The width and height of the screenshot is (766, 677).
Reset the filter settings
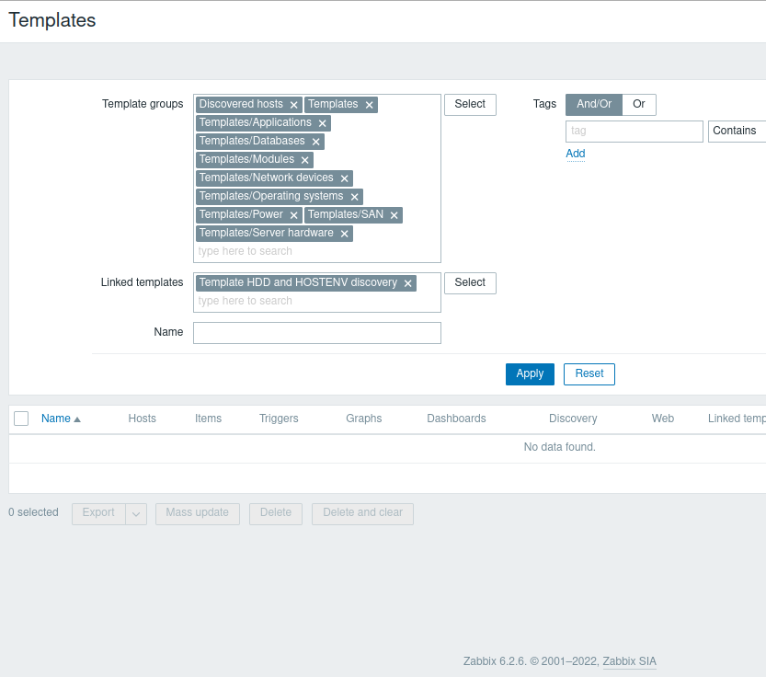coord(589,374)
